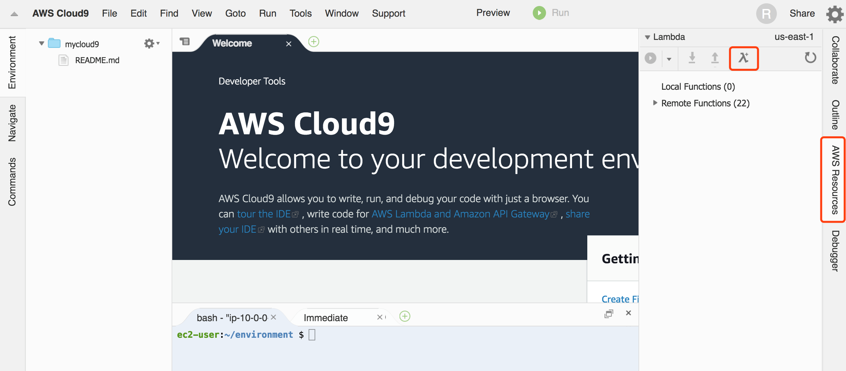Click the tour the IDE link
Screen dimensions: 846x371
(264, 214)
